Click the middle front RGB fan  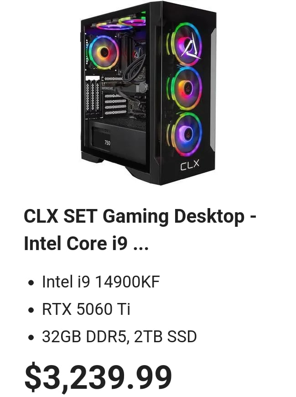[x=185, y=89]
